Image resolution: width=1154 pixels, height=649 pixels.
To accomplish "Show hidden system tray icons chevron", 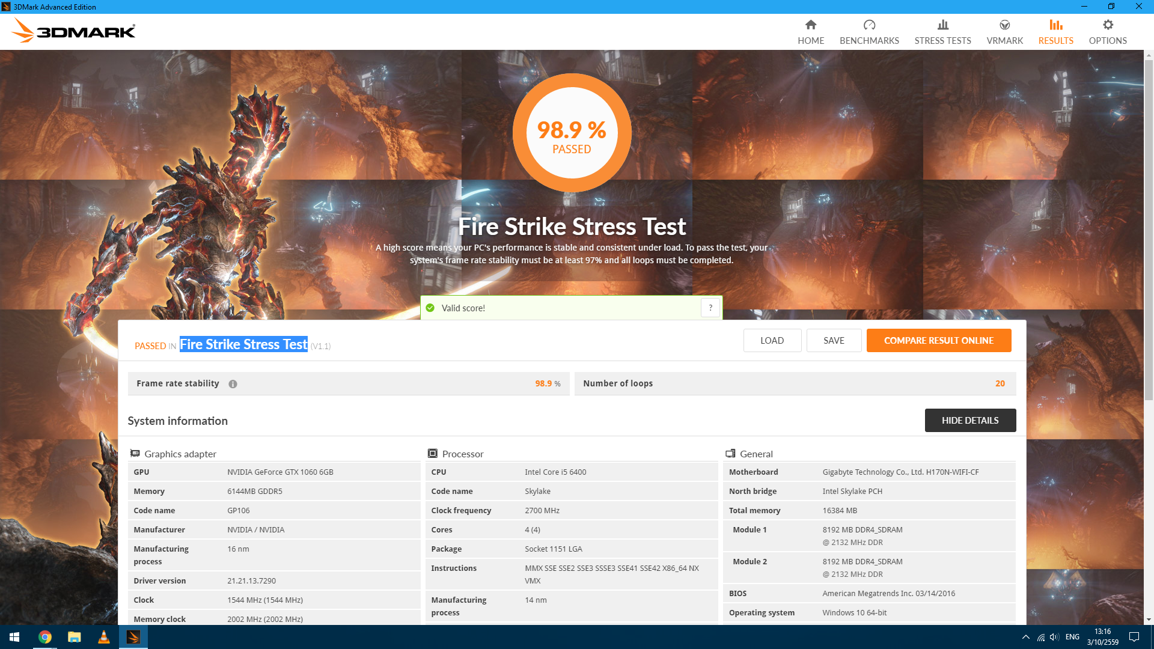I will click(1025, 637).
